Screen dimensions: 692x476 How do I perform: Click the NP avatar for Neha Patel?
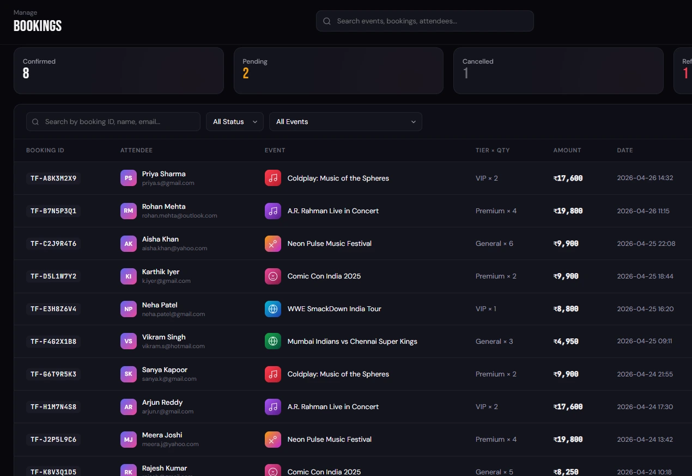[129, 308]
